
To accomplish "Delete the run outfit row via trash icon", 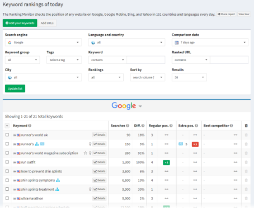I will 246,162.
